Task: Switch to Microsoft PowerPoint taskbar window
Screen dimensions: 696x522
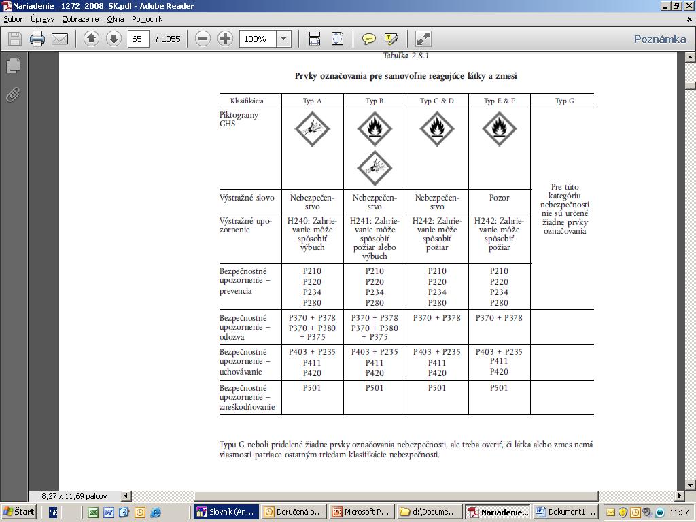Action: 362,512
